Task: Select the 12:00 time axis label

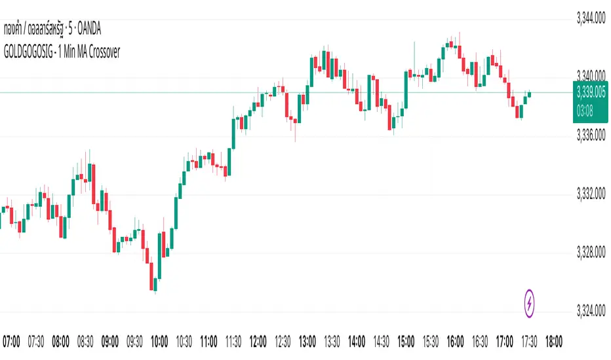Action: coord(258,342)
